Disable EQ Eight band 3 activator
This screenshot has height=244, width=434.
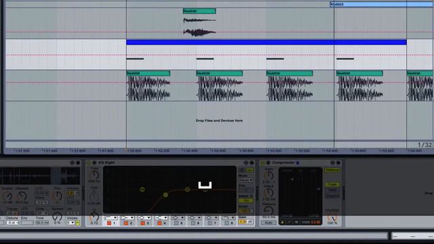click(x=143, y=223)
